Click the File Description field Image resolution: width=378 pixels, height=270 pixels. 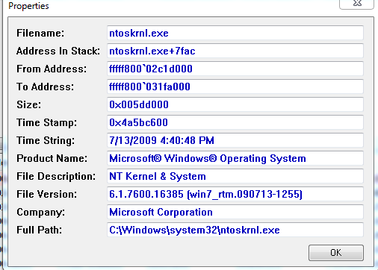[x=235, y=176]
